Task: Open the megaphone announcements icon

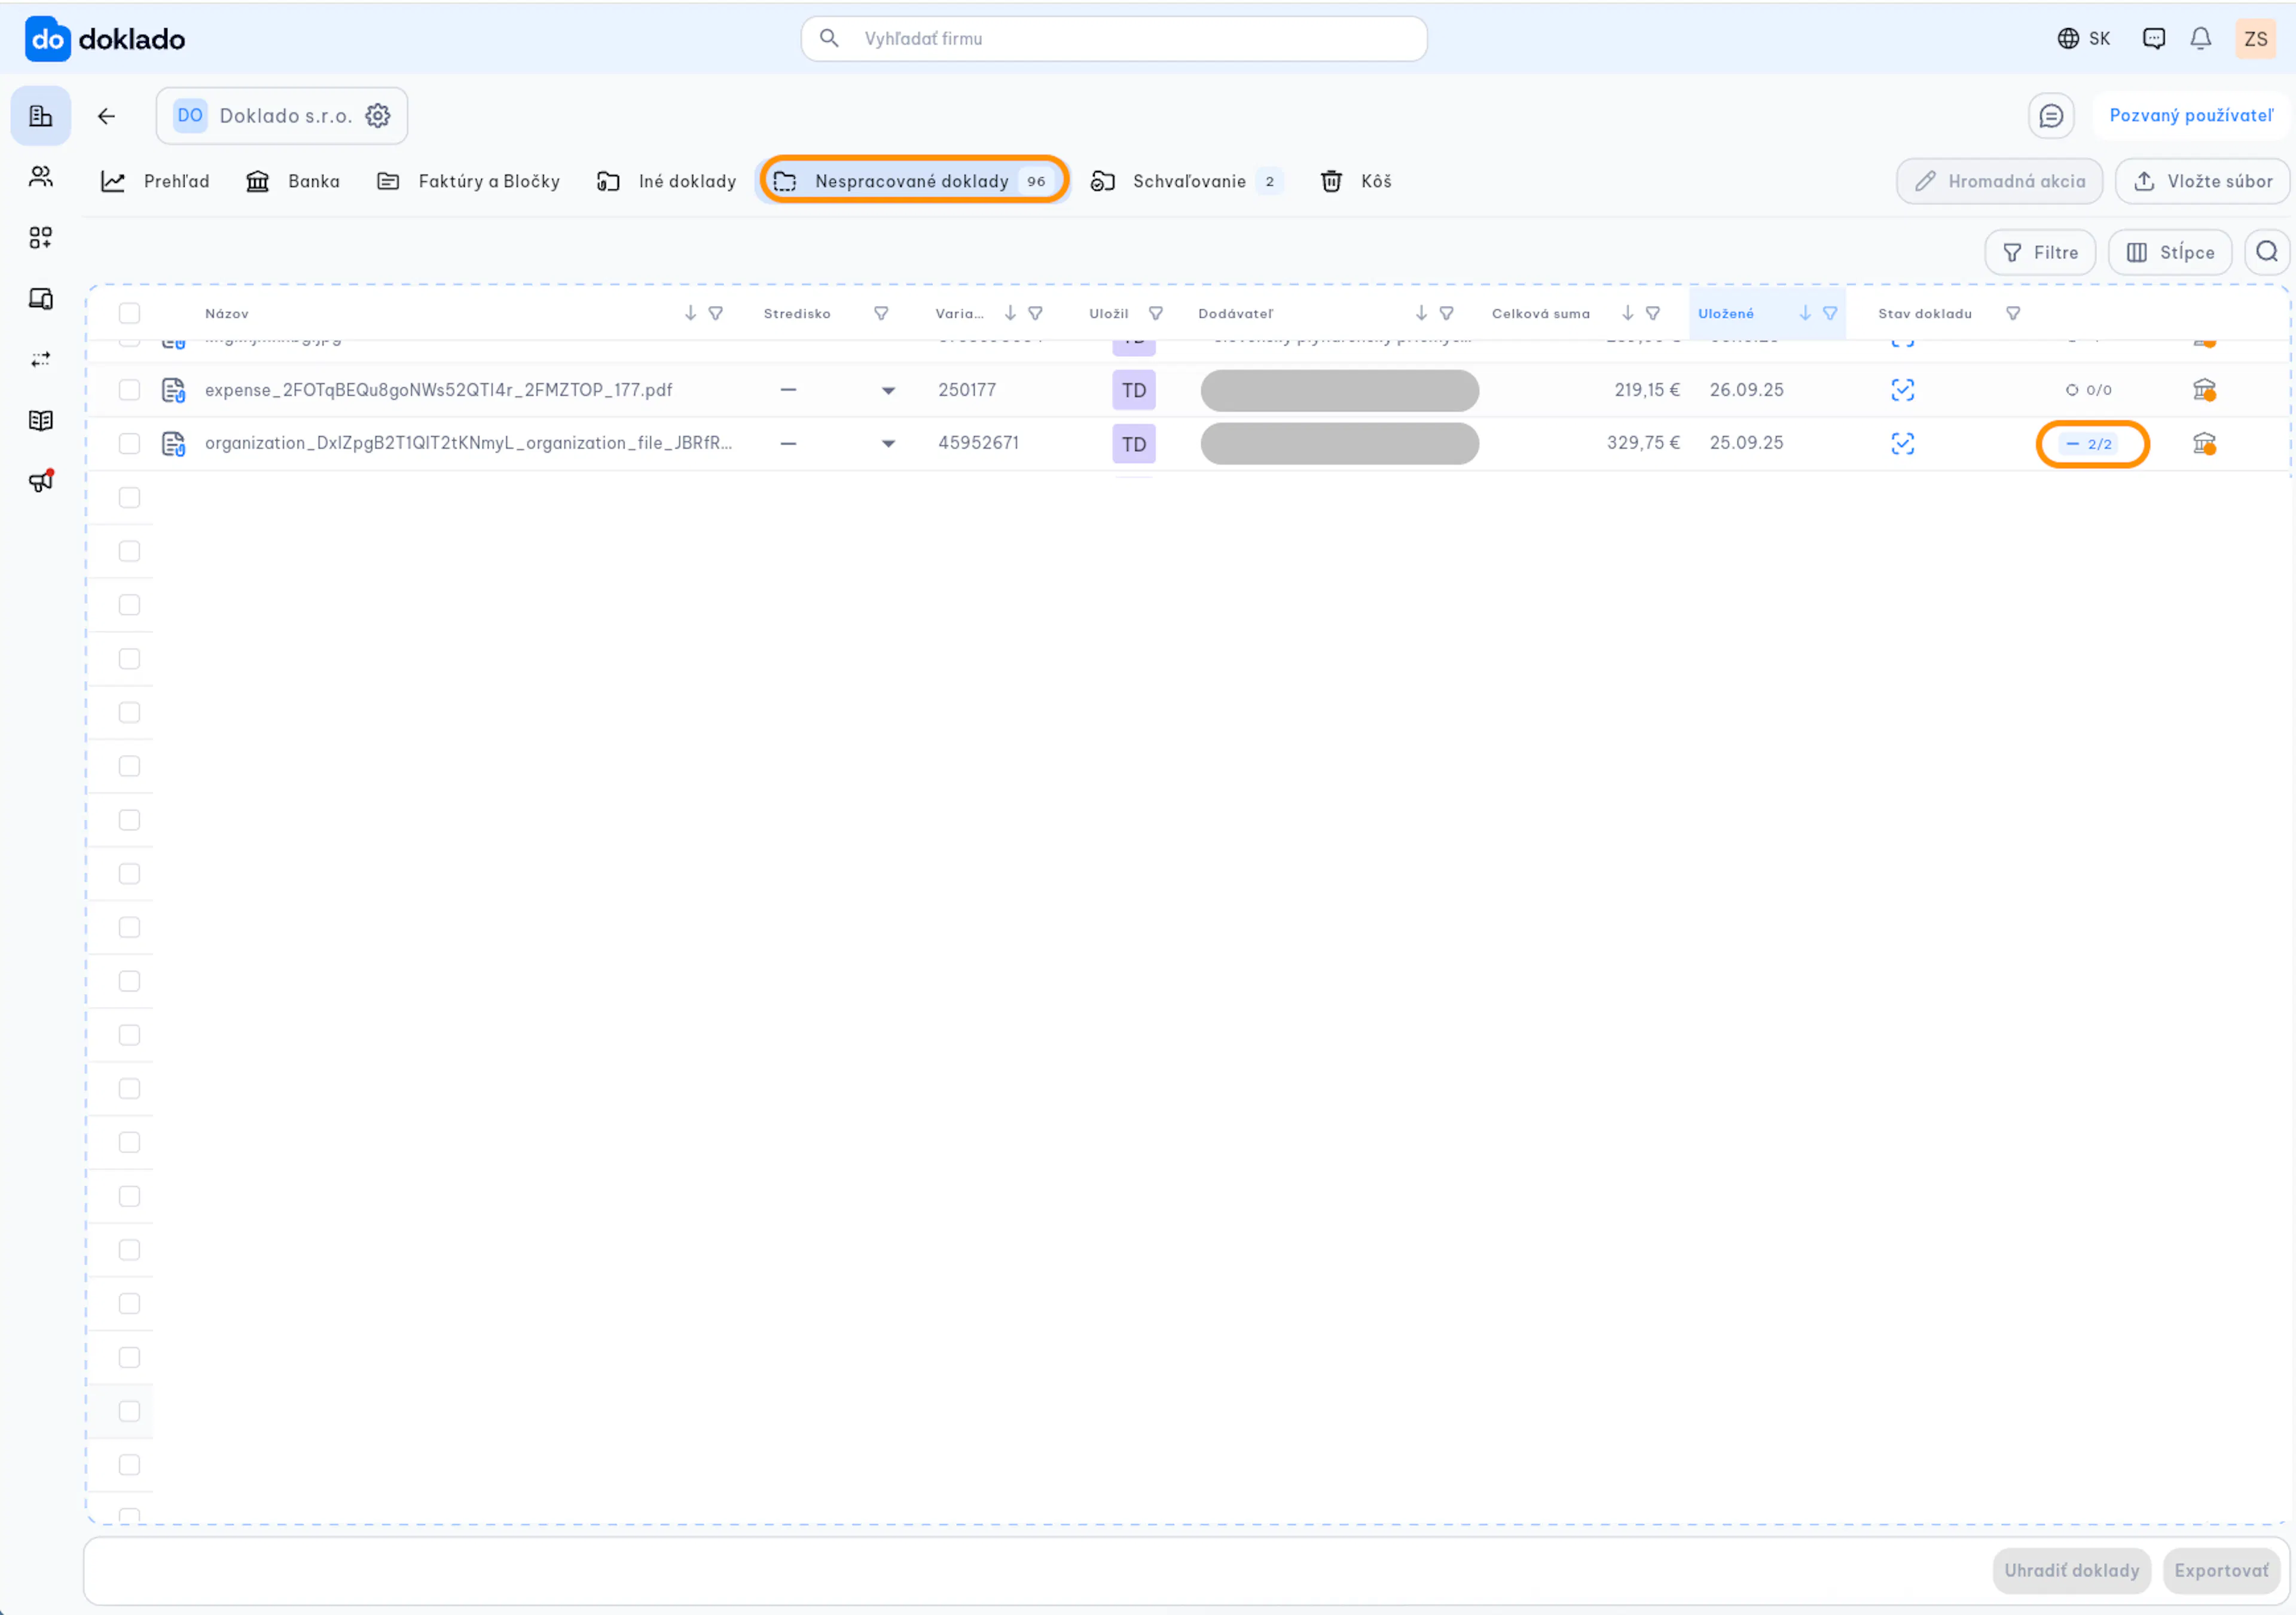Action: (41, 482)
